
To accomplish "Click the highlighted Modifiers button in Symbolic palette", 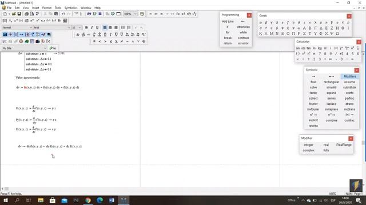I will point(349,76).
